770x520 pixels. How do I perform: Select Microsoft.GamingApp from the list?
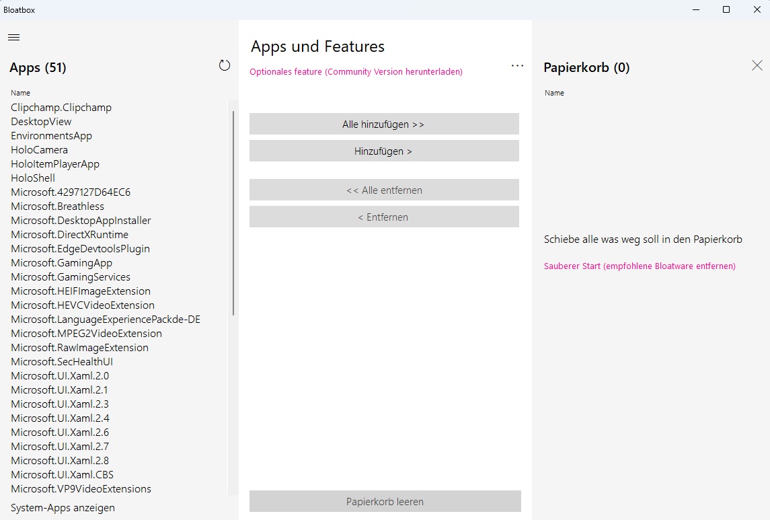[x=61, y=263]
